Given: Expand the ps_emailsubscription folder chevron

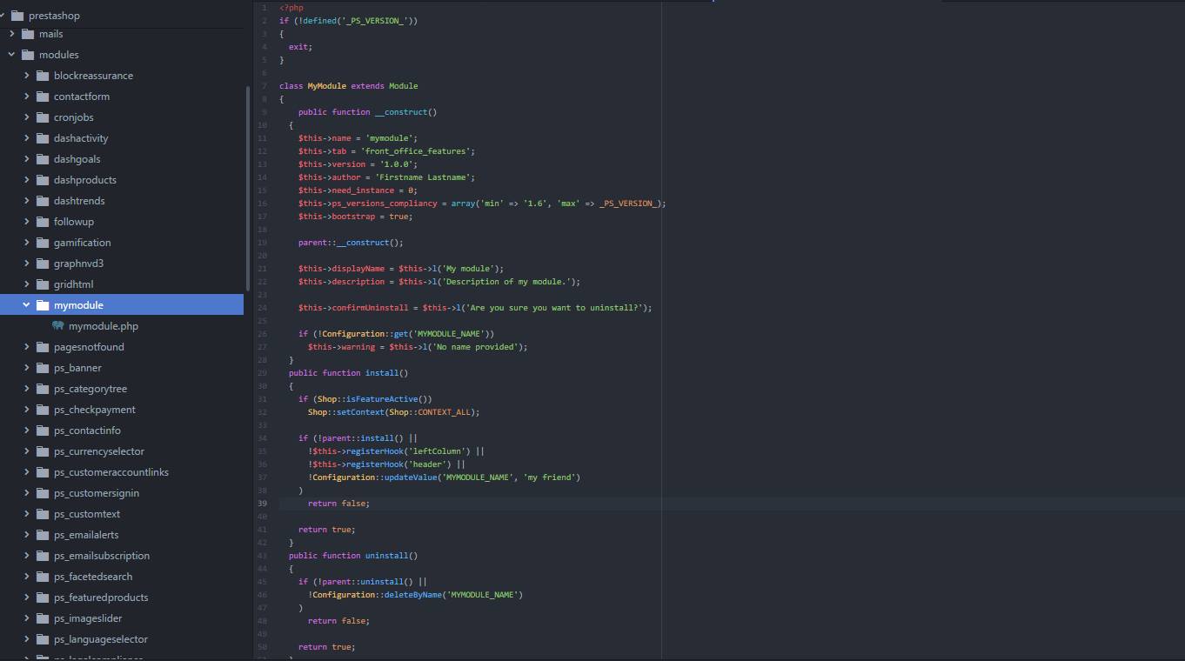Looking at the screenshot, I should pyautogui.click(x=27, y=556).
